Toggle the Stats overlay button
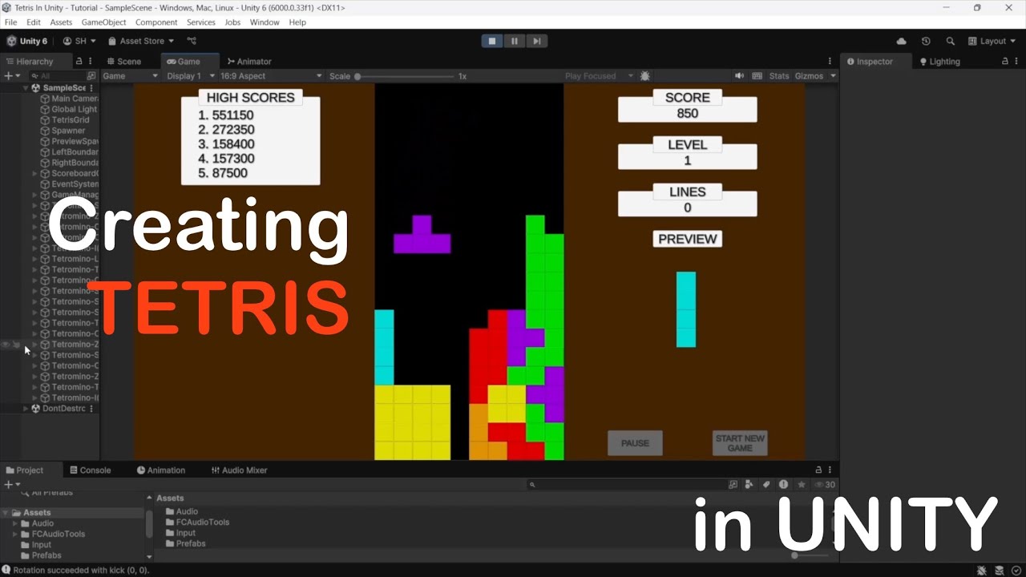 (779, 76)
